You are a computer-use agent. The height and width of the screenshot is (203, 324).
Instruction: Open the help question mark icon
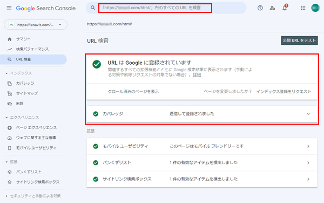[260, 8]
